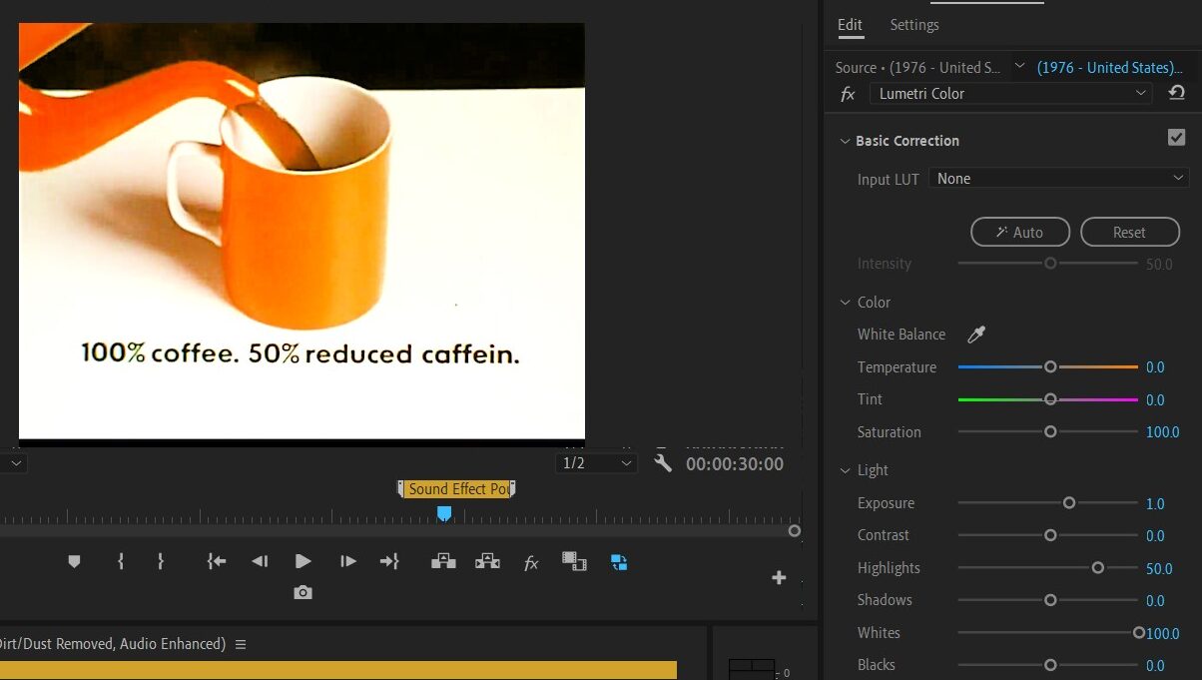Adjust the Highlights slider handle
The width and height of the screenshot is (1202, 680).
(1098, 568)
